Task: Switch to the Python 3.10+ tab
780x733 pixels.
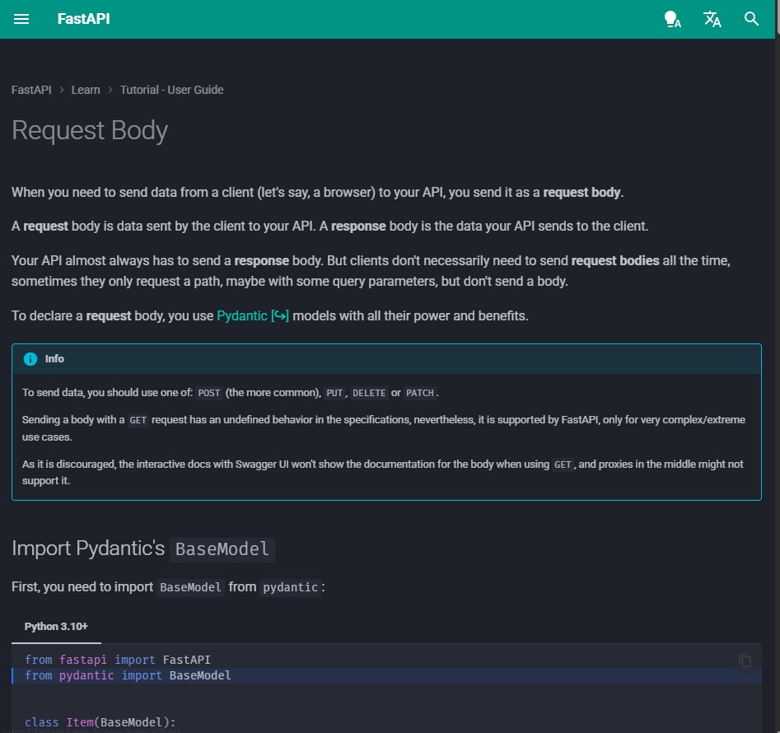Action: (55, 626)
